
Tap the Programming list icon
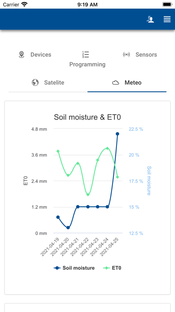pos(86,54)
